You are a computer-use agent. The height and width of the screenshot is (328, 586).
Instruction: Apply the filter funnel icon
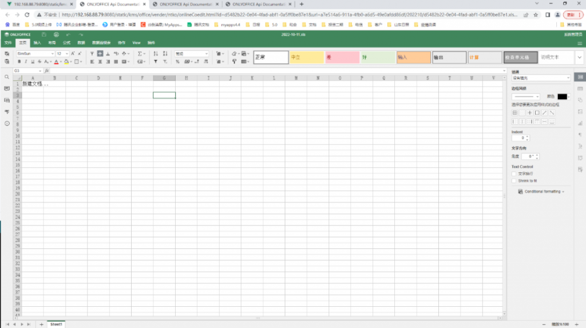pyautogui.click(x=156, y=61)
